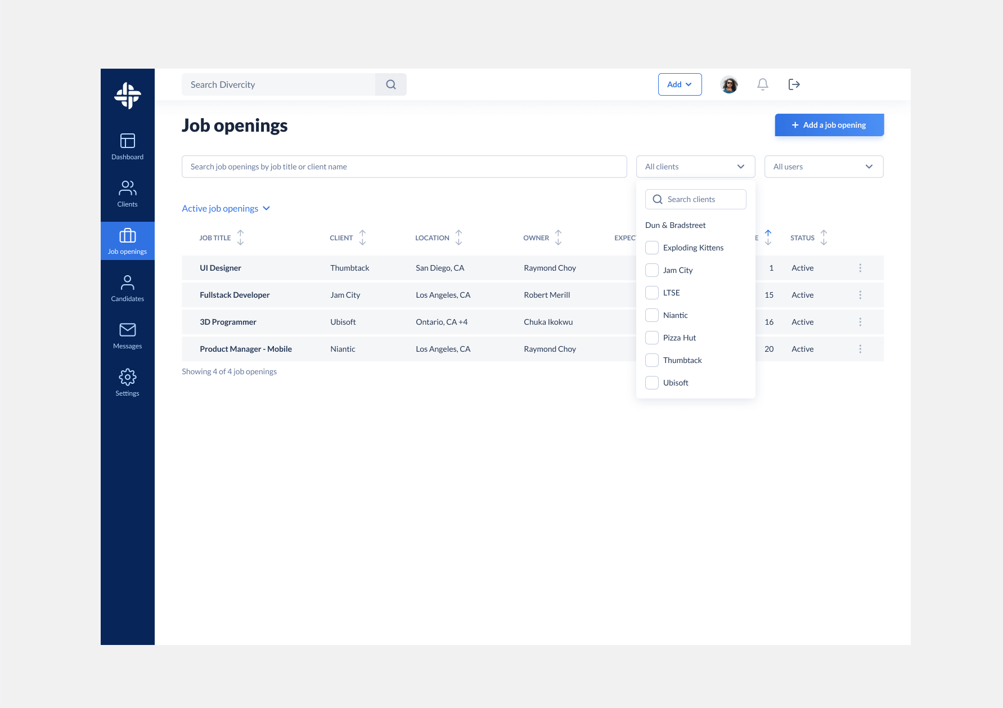Image resolution: width=1003 pixels, height=708 pixels.
Task: Click the job openings search field
Action: pyautogui.click(x=404, y=167)
